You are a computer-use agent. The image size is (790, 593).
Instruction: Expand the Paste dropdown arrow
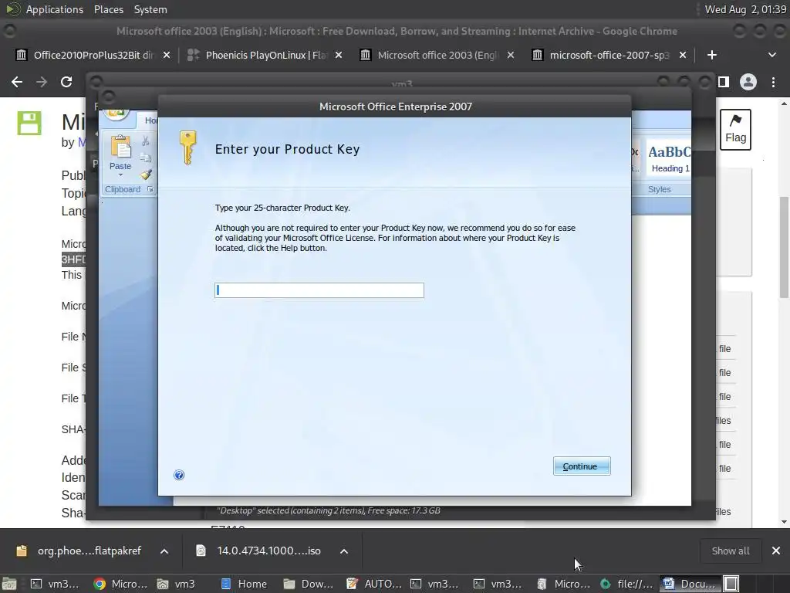[120, 175]
